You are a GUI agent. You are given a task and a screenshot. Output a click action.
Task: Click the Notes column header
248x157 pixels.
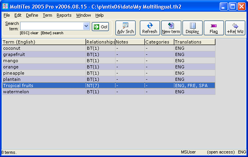click(130, 42)
